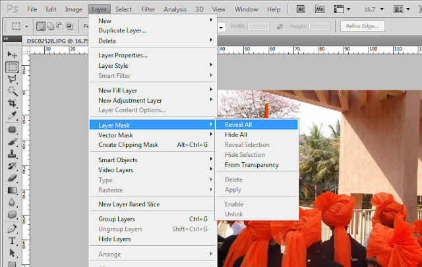The image size is (422, 267).
Task: Select the Pen tool
Action: point(12,229)
